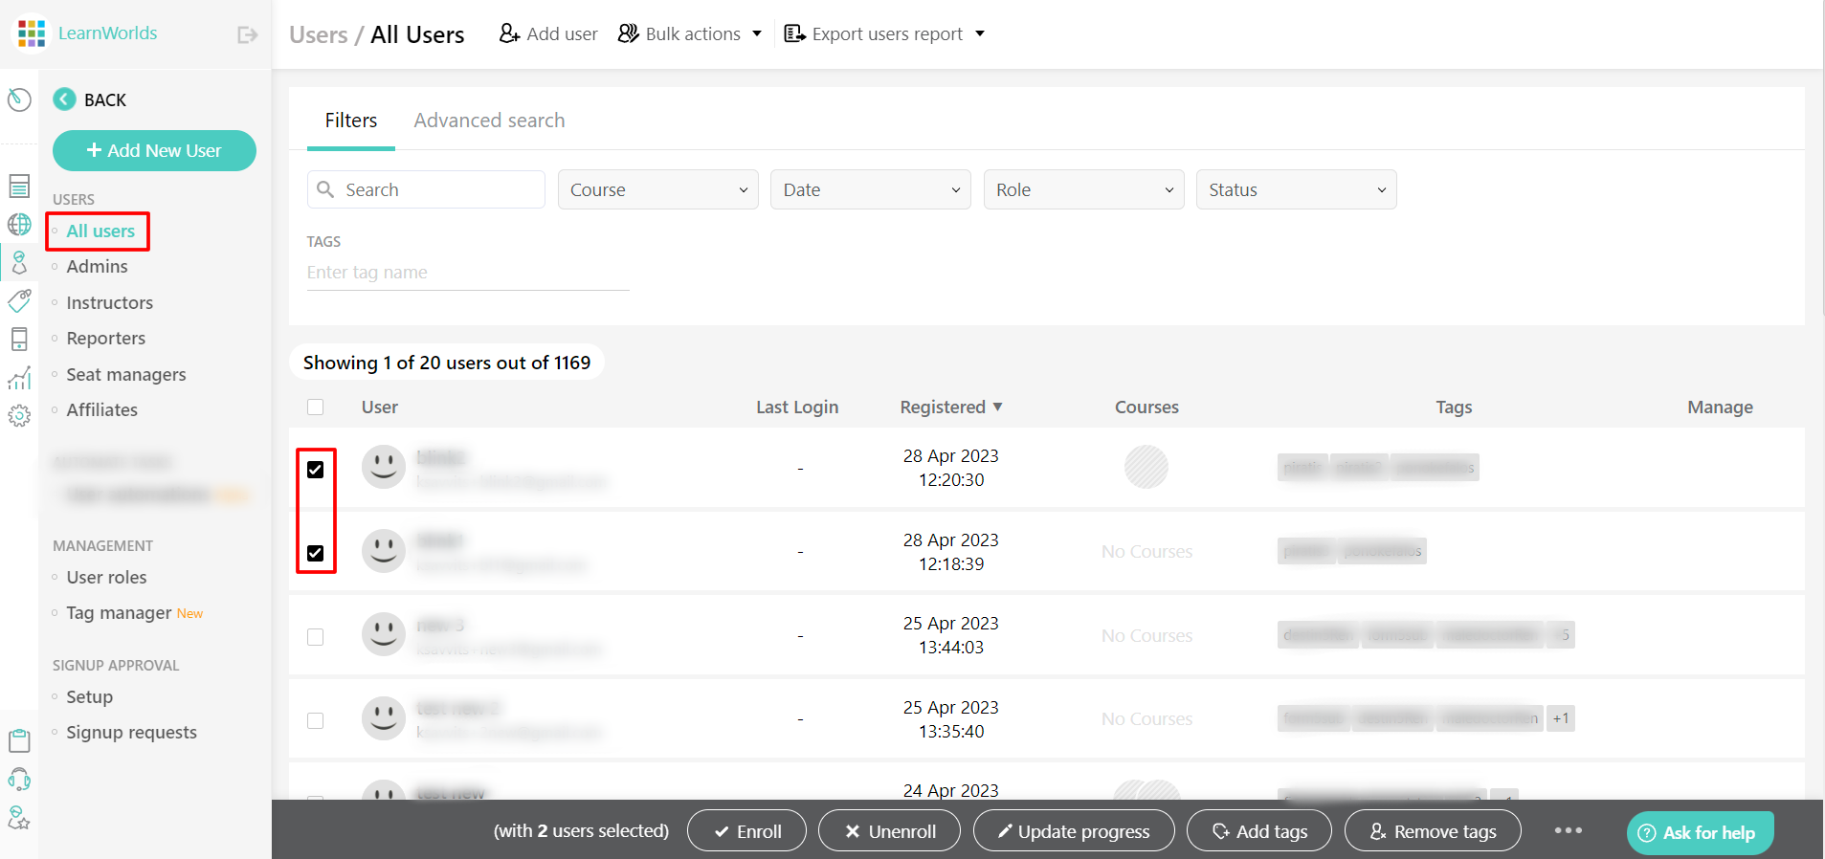Switch to the Advanced search tab

(x=489, y=121)
